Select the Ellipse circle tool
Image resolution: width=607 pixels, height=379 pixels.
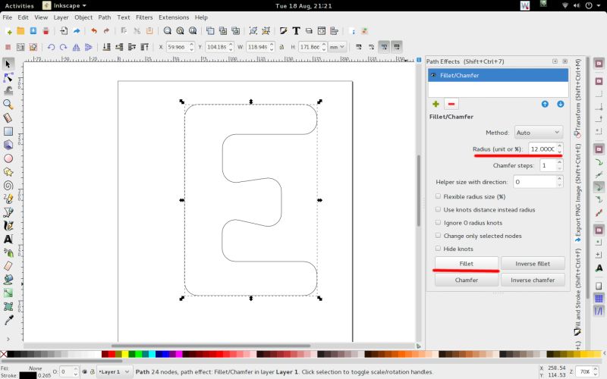pos(8,158)
